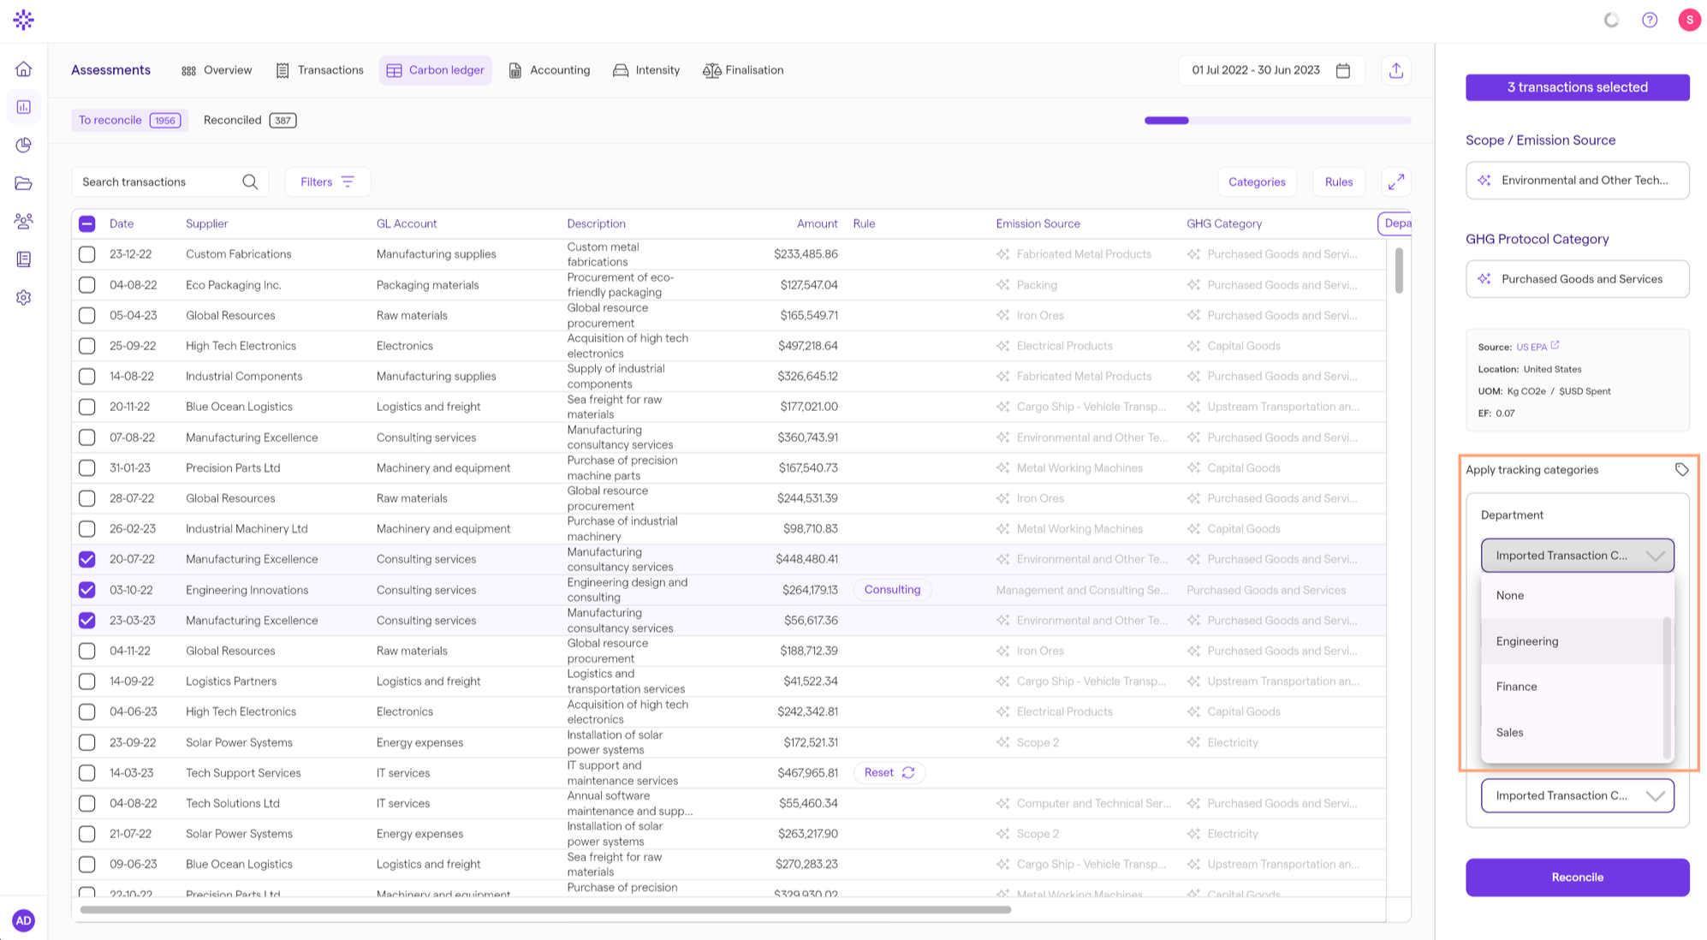Switch to the Finalisation tab

[743, 70]
